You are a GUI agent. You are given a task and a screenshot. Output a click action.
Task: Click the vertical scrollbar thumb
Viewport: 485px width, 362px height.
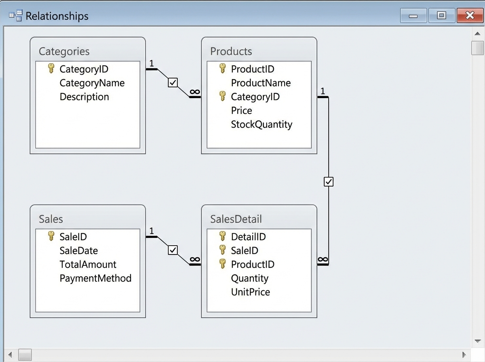[x=478, y=48]
